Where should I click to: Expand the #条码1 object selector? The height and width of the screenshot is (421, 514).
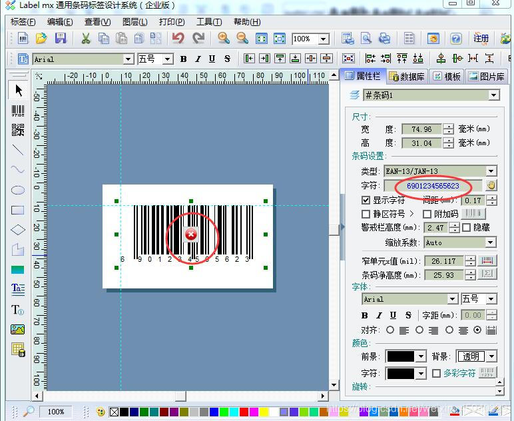493,95
